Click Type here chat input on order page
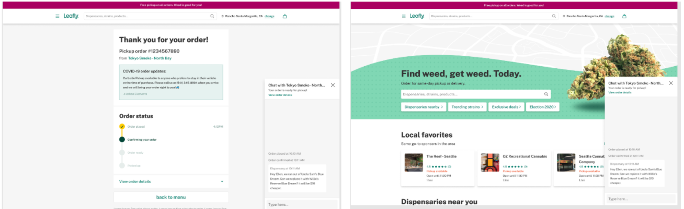Screen dimensions: 684x209 302,204
